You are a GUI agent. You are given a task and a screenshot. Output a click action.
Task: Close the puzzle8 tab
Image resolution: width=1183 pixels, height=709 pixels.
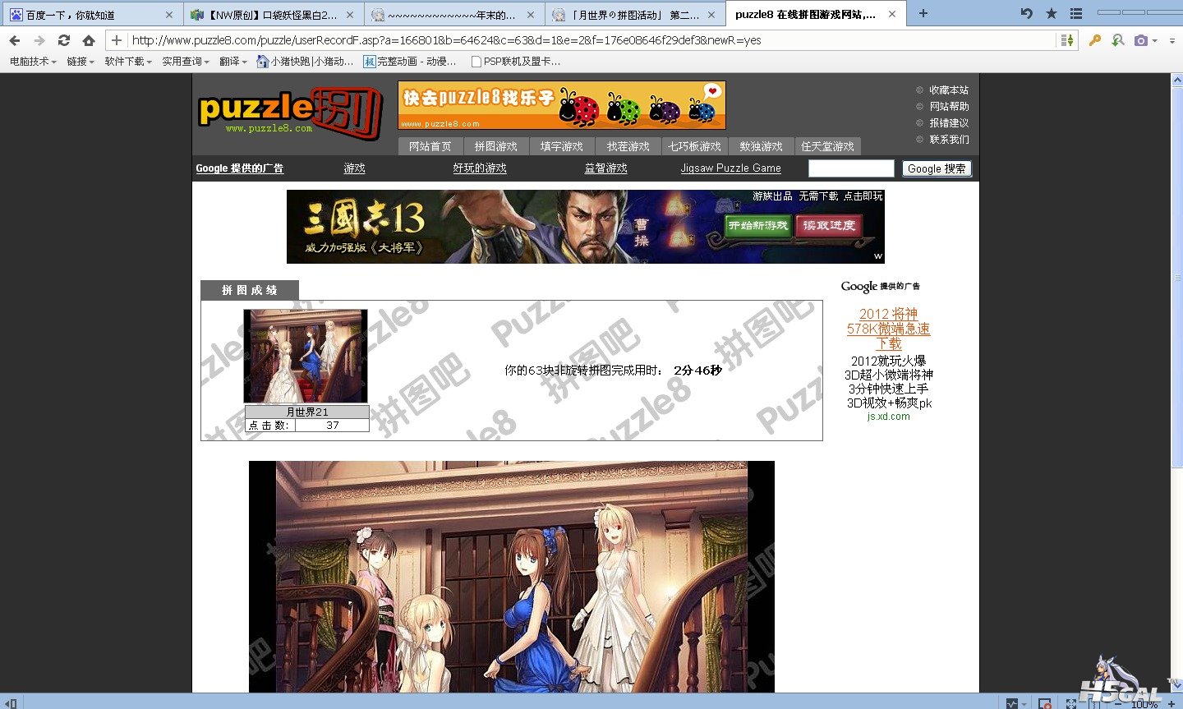[x=892, y=15]
